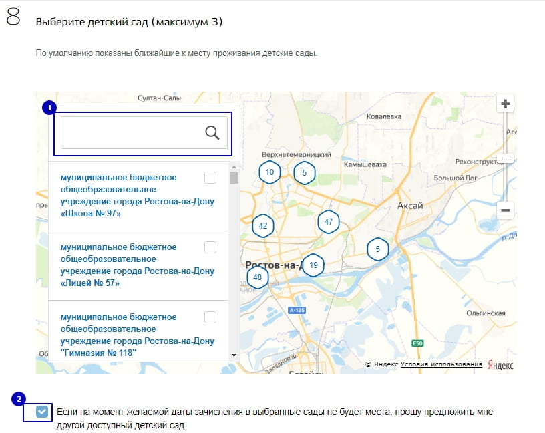Check the «Школа № 97» checkbox
This screenshot has width=545, height=433.
[x=210, y=178]
